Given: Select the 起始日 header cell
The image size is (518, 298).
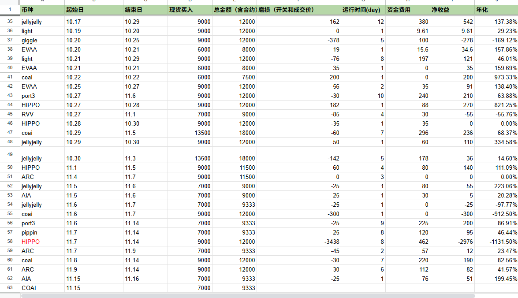Looking at the screenshot, I should click(94, 10).
